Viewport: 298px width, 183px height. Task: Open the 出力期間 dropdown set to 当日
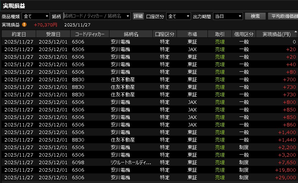coord(227,16)
